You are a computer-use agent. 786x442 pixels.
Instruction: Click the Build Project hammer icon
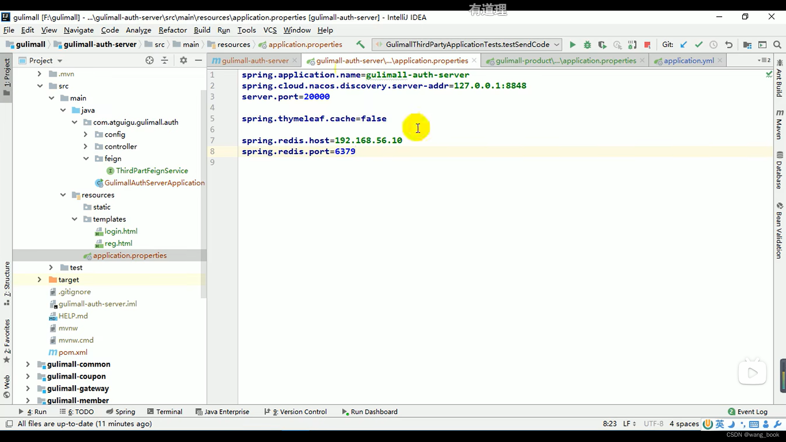tap(360, 44)
